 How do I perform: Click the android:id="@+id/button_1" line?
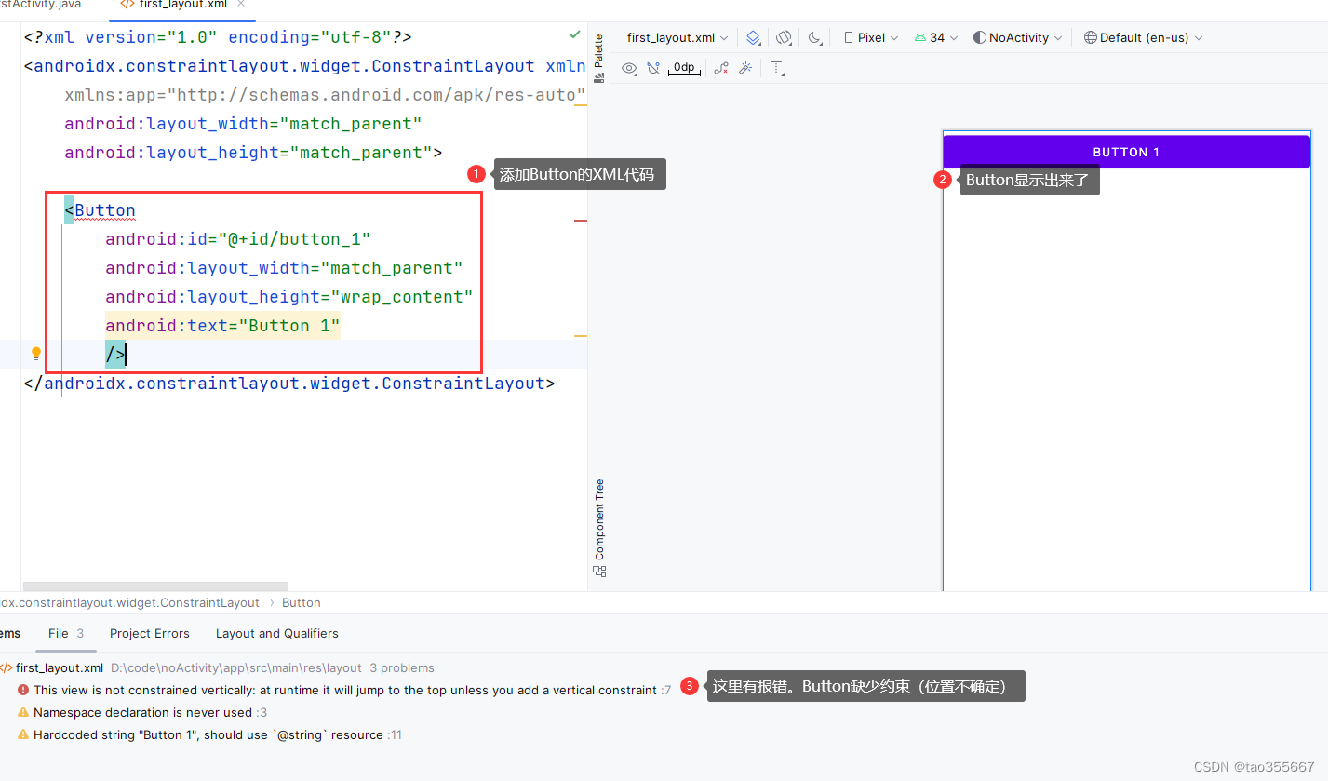pyautogui.click(x=237, y=239)
